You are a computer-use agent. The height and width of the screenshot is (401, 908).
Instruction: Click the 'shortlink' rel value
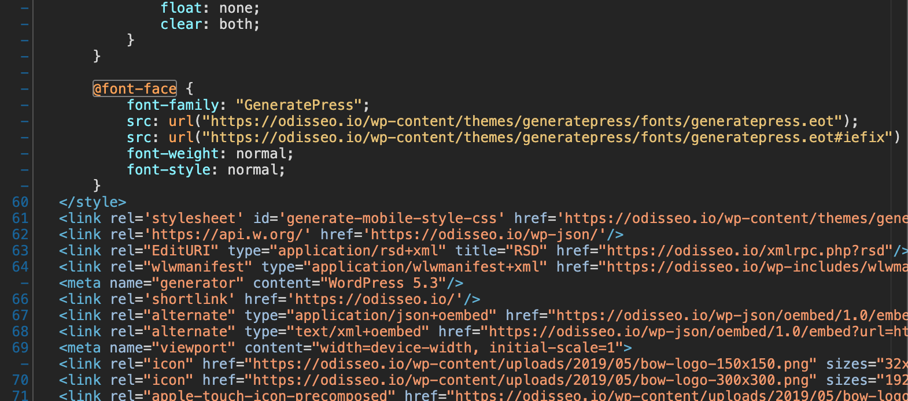pyautogui.click(x=190, y=299)
